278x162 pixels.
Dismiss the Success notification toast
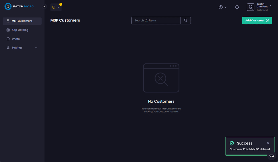268,144
